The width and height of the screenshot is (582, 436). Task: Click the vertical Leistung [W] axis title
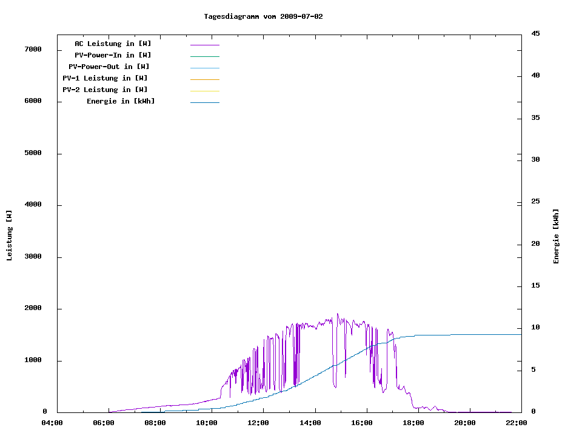[9, 236]
